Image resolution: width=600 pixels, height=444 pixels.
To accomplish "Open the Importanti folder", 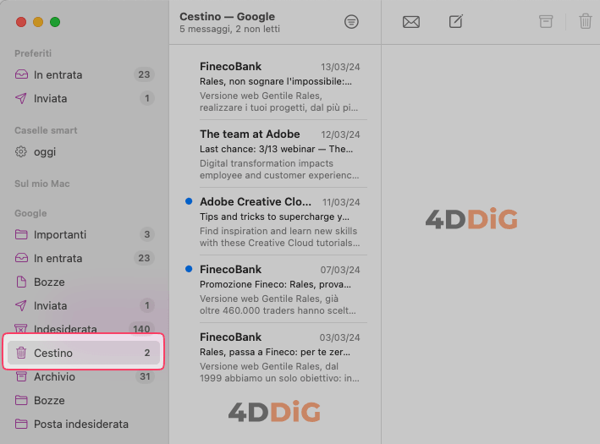I will coord(85,234).
